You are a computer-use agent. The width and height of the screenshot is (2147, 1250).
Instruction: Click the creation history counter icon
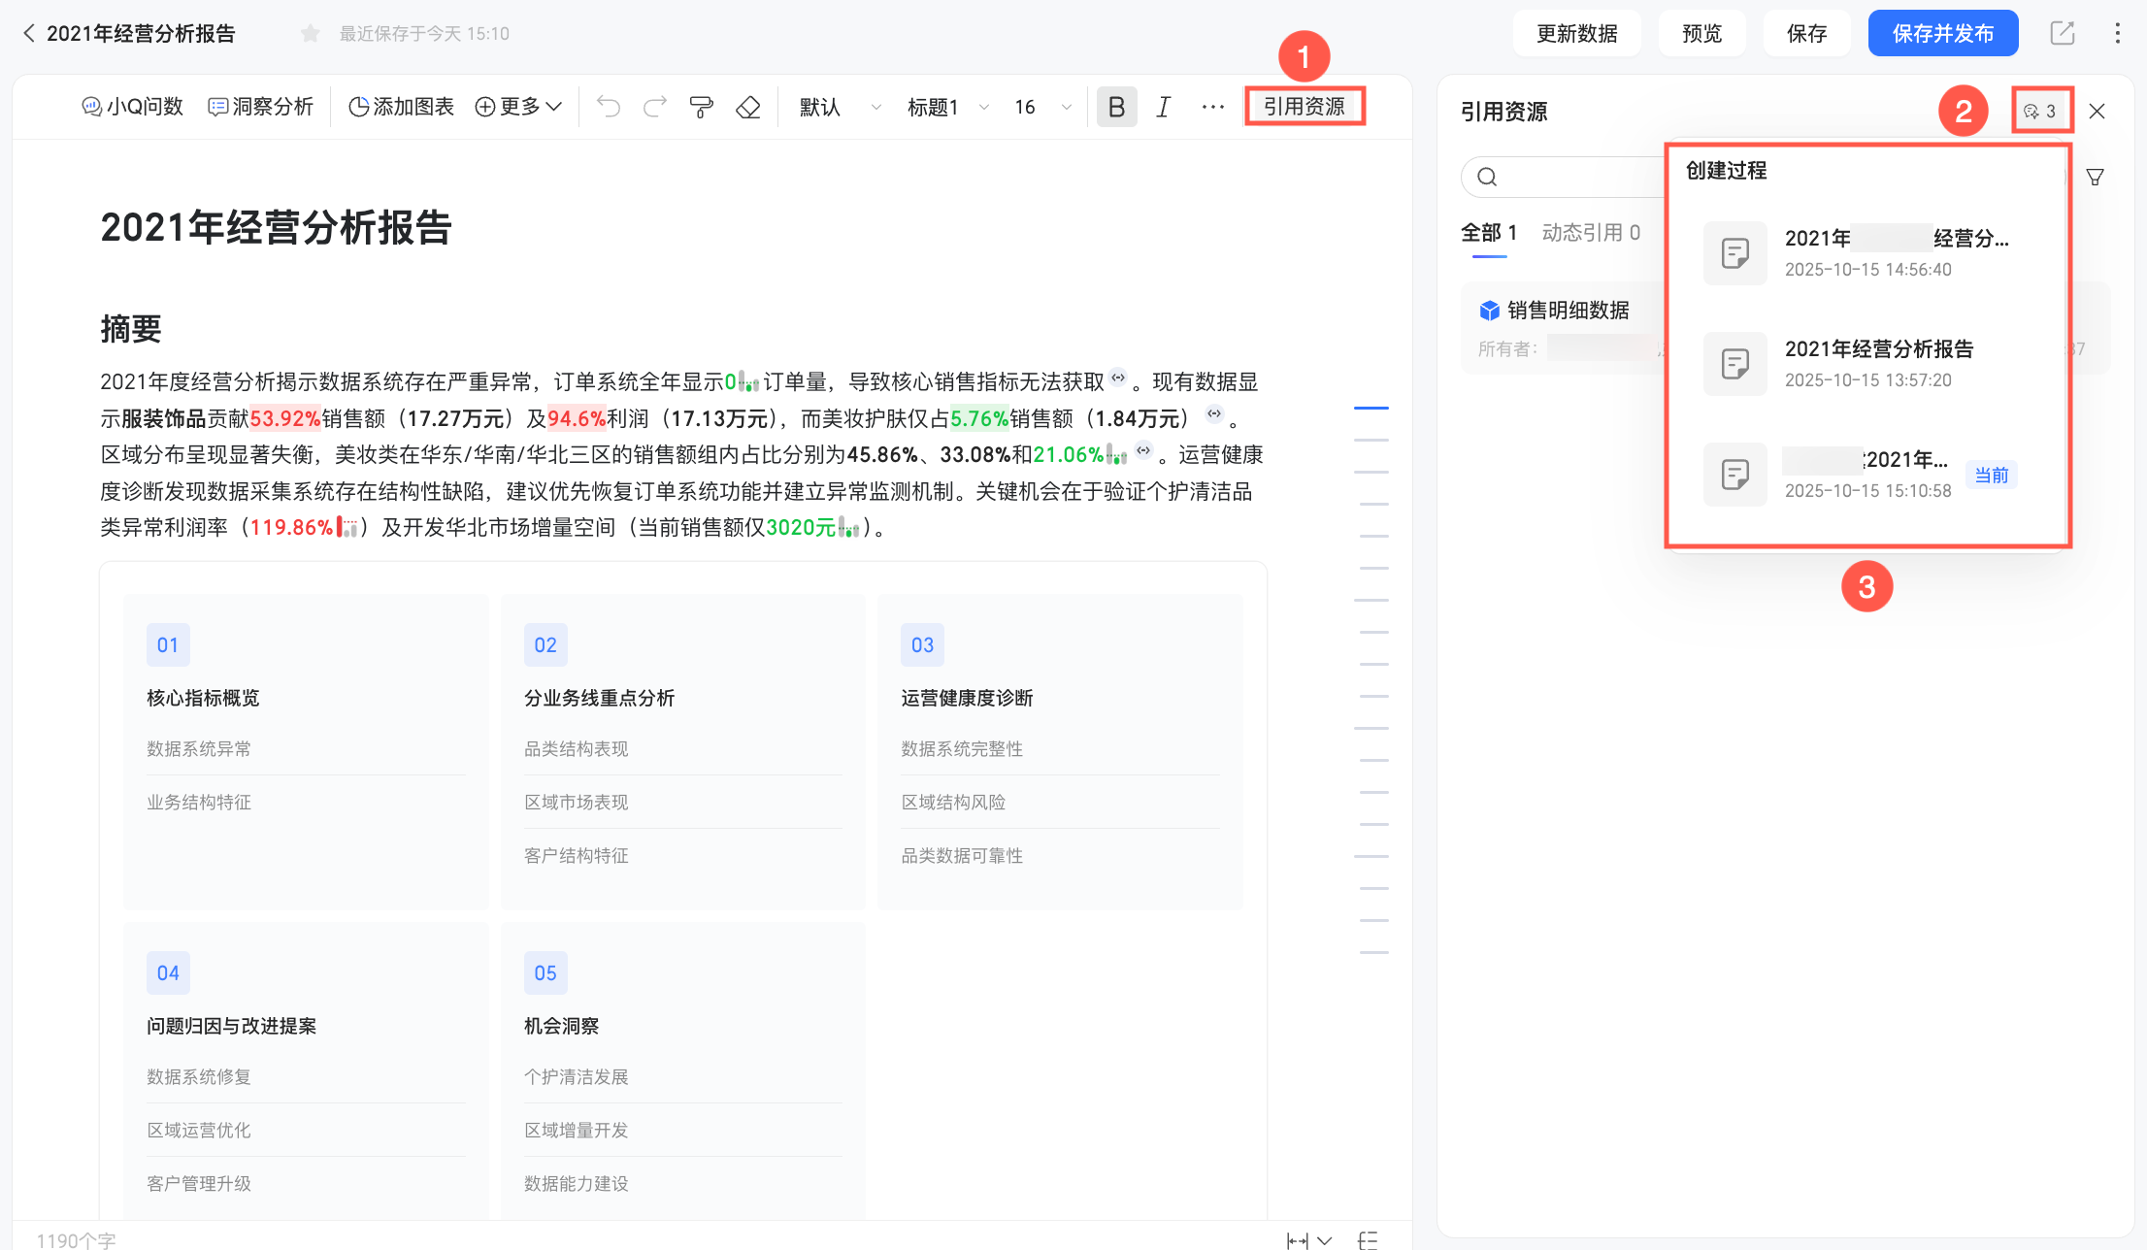(x=2040, y=111)
